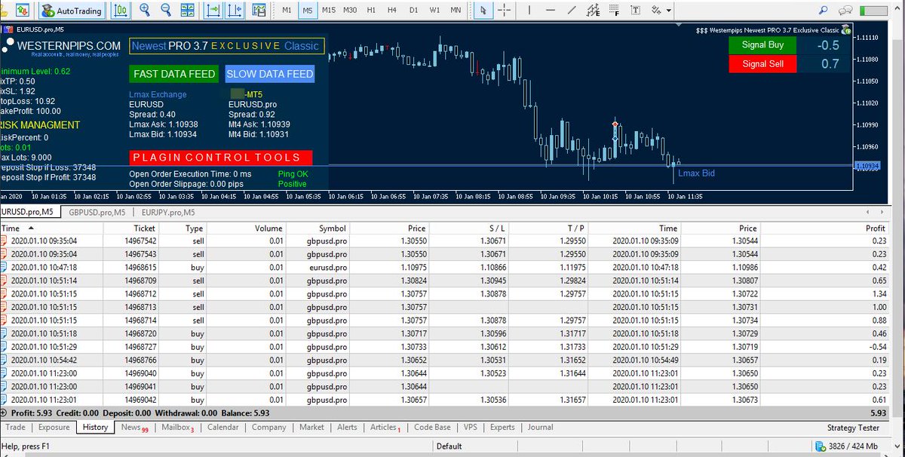Open the Market tab
The image size is (905, 457).
pyautogui.click(x=311, y=427)
